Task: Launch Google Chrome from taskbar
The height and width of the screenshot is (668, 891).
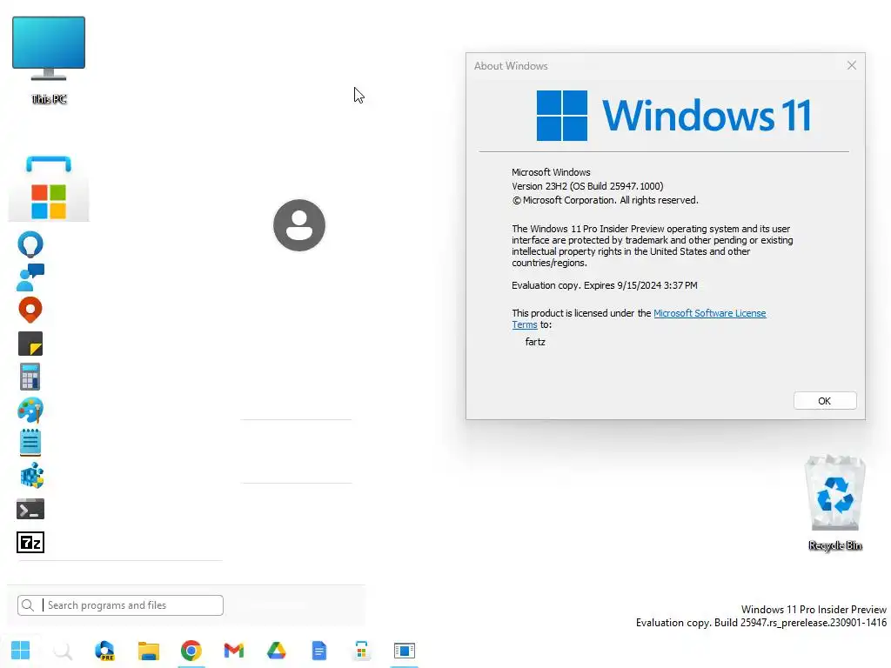Action: [x=191, y=651]
